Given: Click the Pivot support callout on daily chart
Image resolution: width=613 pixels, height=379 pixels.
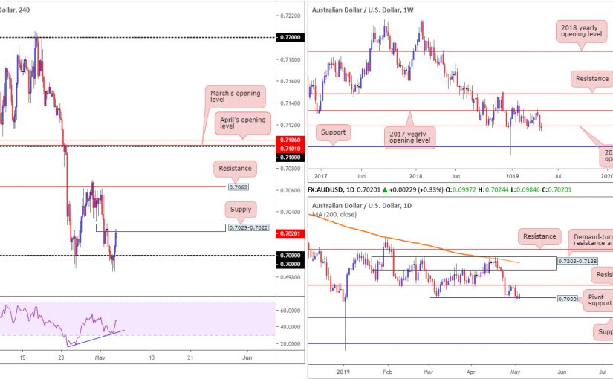Looking at the screenshot, I should [600, 300].
